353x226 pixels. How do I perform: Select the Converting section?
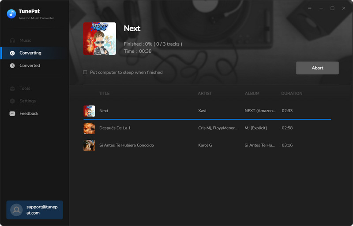[x=34, y=53]
